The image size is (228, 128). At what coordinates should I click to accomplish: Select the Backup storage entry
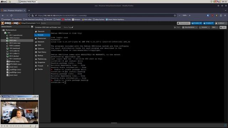point(15,62)
